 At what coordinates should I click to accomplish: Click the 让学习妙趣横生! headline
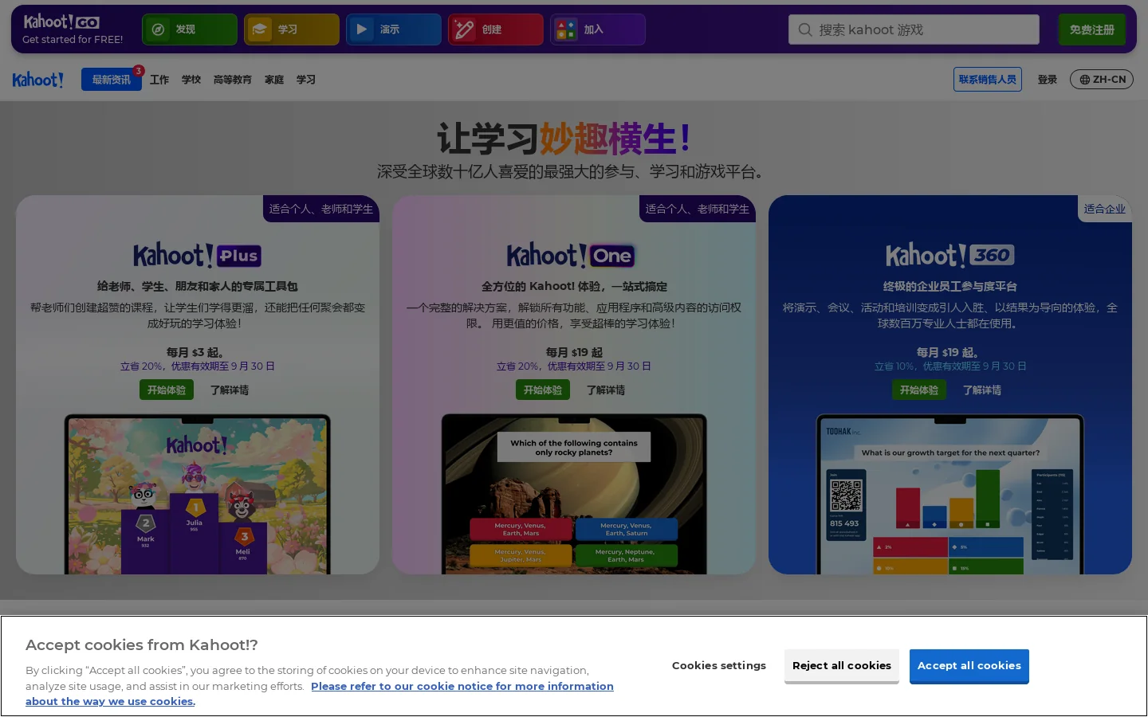tap(564, 139)
